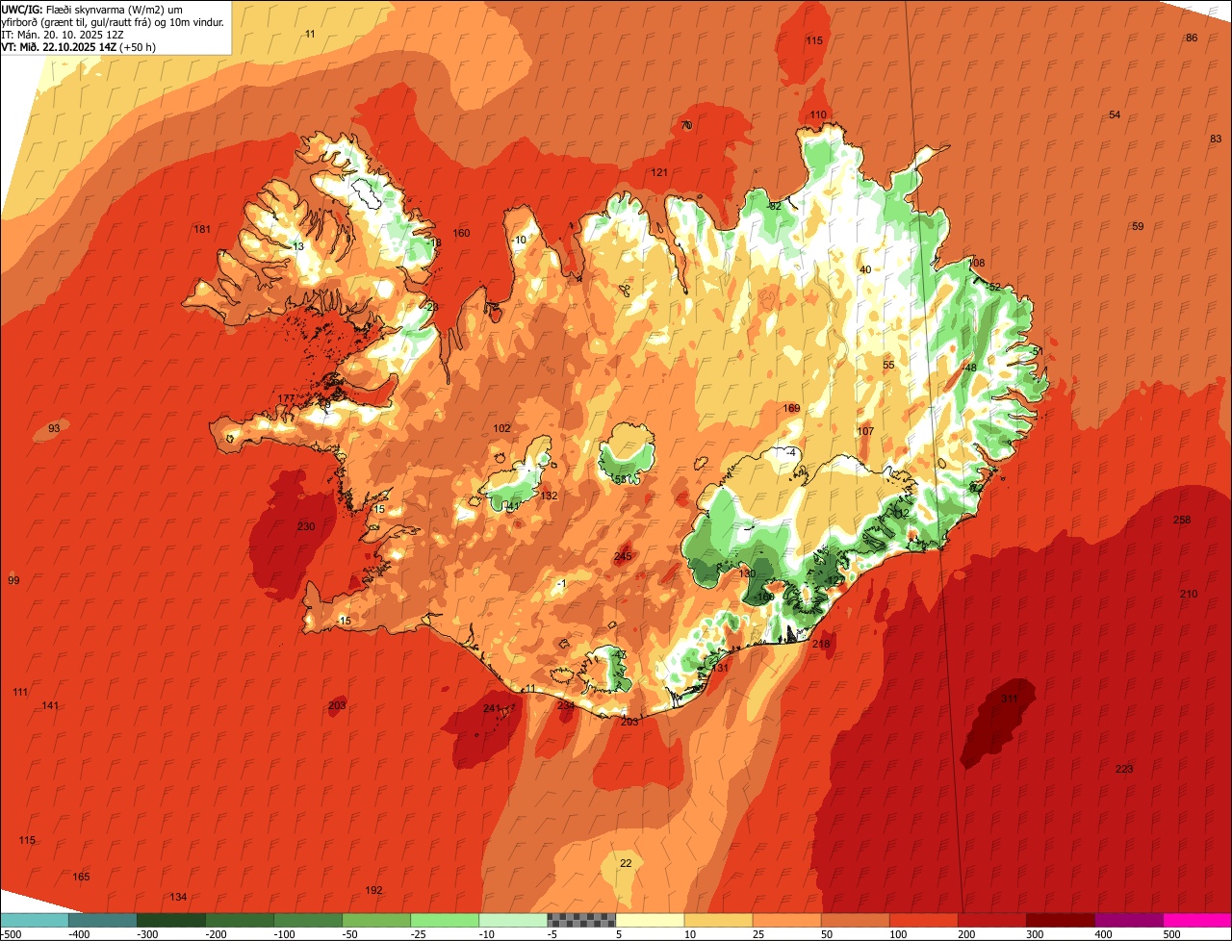Click the map value 258
Viewport: 1232px width, 941px height.
click(1182, 520)
